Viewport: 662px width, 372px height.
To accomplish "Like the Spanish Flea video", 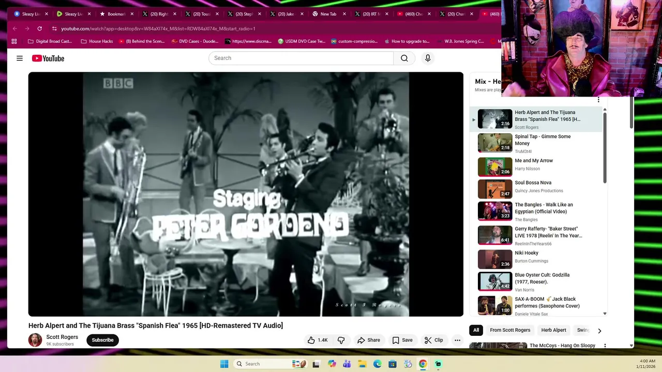I will pyautogui.click(x=318, y=340).
